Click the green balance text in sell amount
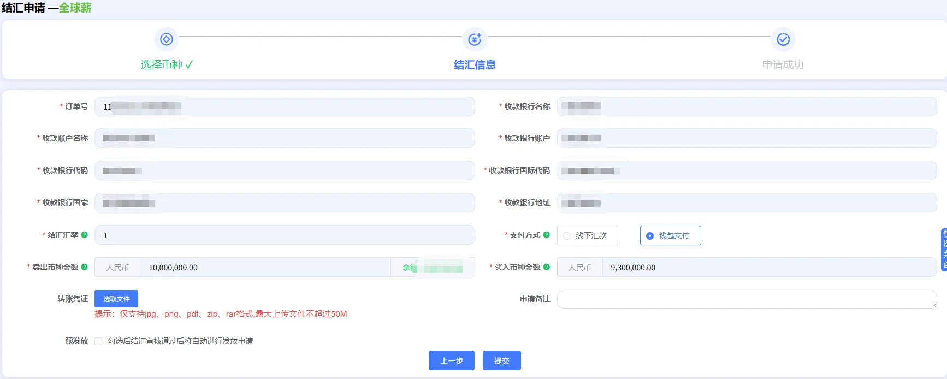 [x=433, y=268]
